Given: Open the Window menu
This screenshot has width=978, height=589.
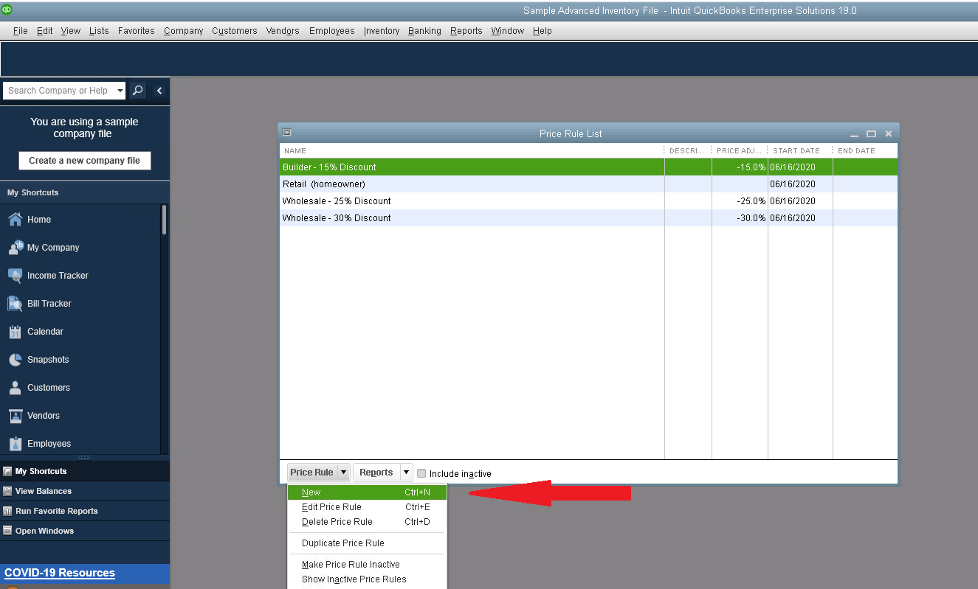Looking at the screenshot, I should click(508, 31).
